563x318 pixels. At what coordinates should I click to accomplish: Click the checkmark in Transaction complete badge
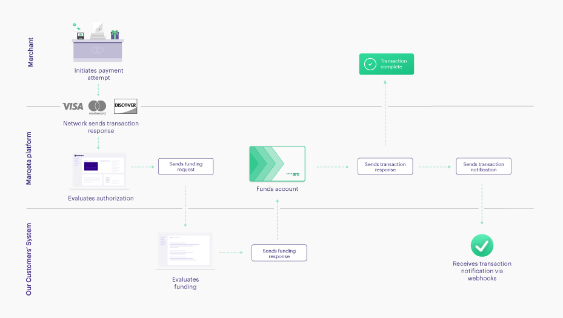(x=369, y=64)
